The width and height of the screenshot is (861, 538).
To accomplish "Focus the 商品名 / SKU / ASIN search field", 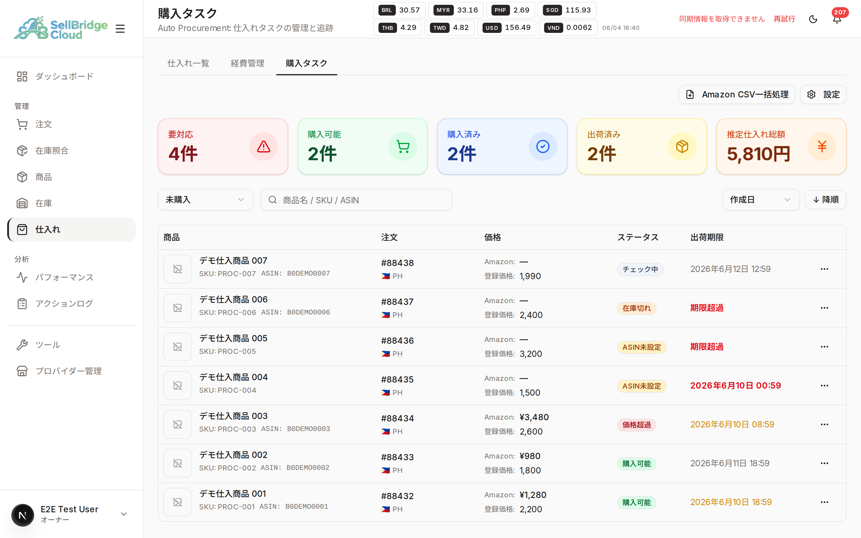I will pos(356,200).
